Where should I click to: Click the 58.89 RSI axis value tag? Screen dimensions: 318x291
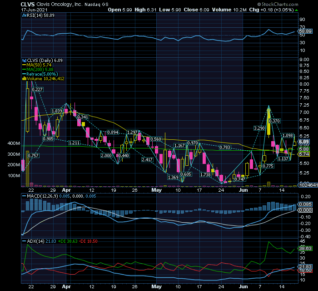[x=305, y=31]
